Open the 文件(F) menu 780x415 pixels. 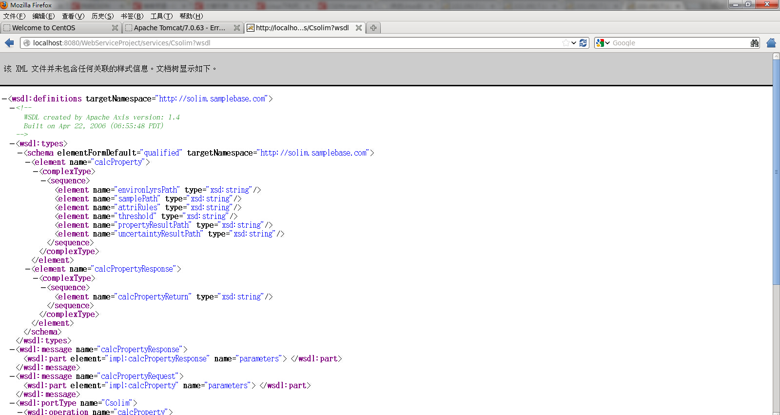click(x=14, y=16)
